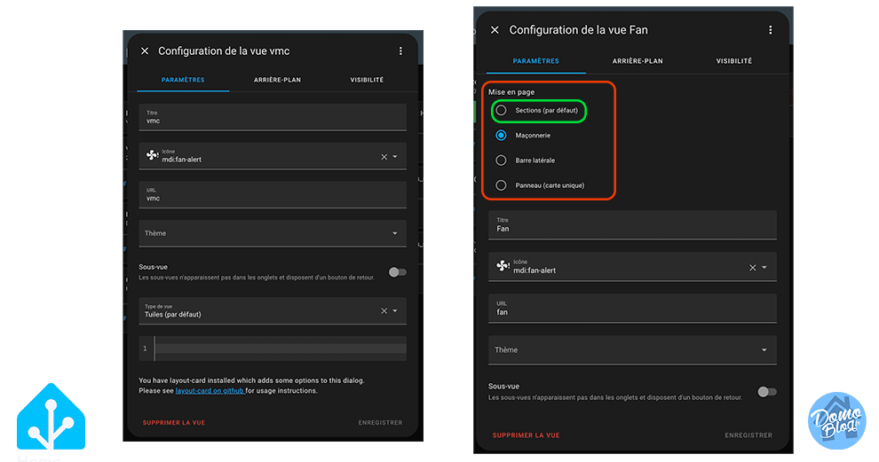Toggle Sous-vue switch in Fan dialog
Image resolution: width=879 pixels, height=462 pixels.
(x=767, y=391)
